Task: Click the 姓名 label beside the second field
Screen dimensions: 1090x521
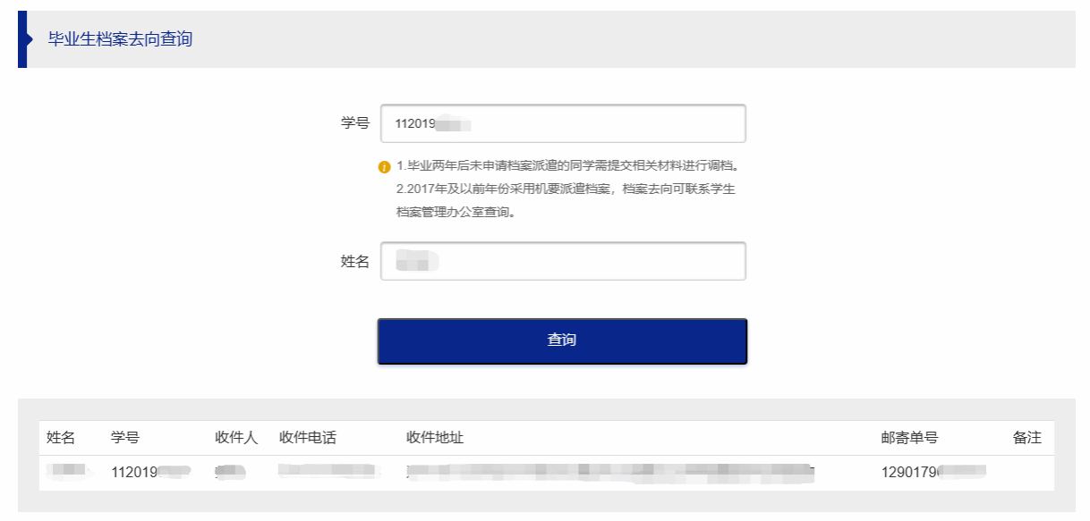Action: tap(354, 261)
